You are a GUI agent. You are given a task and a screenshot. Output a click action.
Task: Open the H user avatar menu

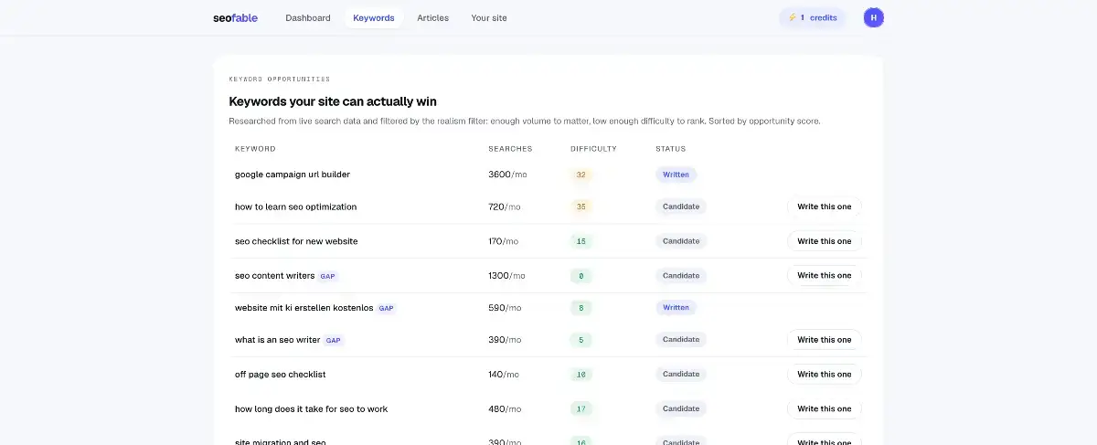pyautogui.click(x=874, y=17)
